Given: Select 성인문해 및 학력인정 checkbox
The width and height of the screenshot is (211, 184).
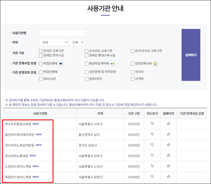Looking at the screenshot, I should click(x=87, y=72).
